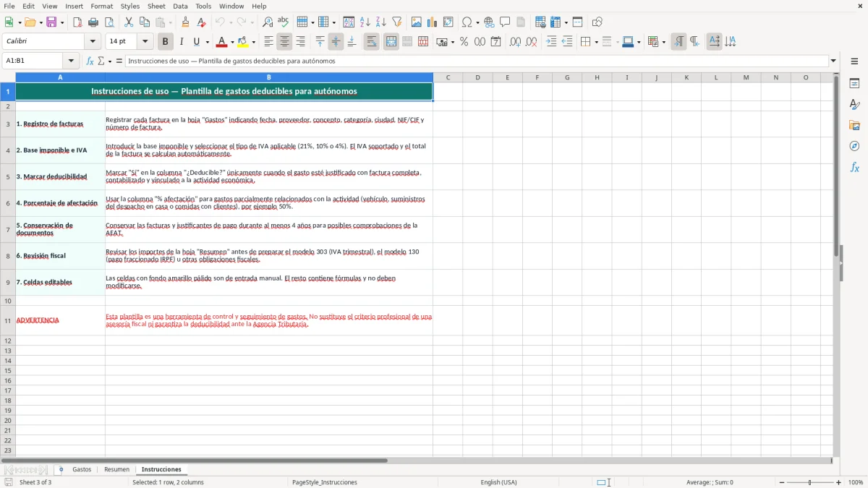Toggle Left-To-Right text direction
The height and width of the screenshot is (488, 868).
pyautogui.click(x=678, y=42)
